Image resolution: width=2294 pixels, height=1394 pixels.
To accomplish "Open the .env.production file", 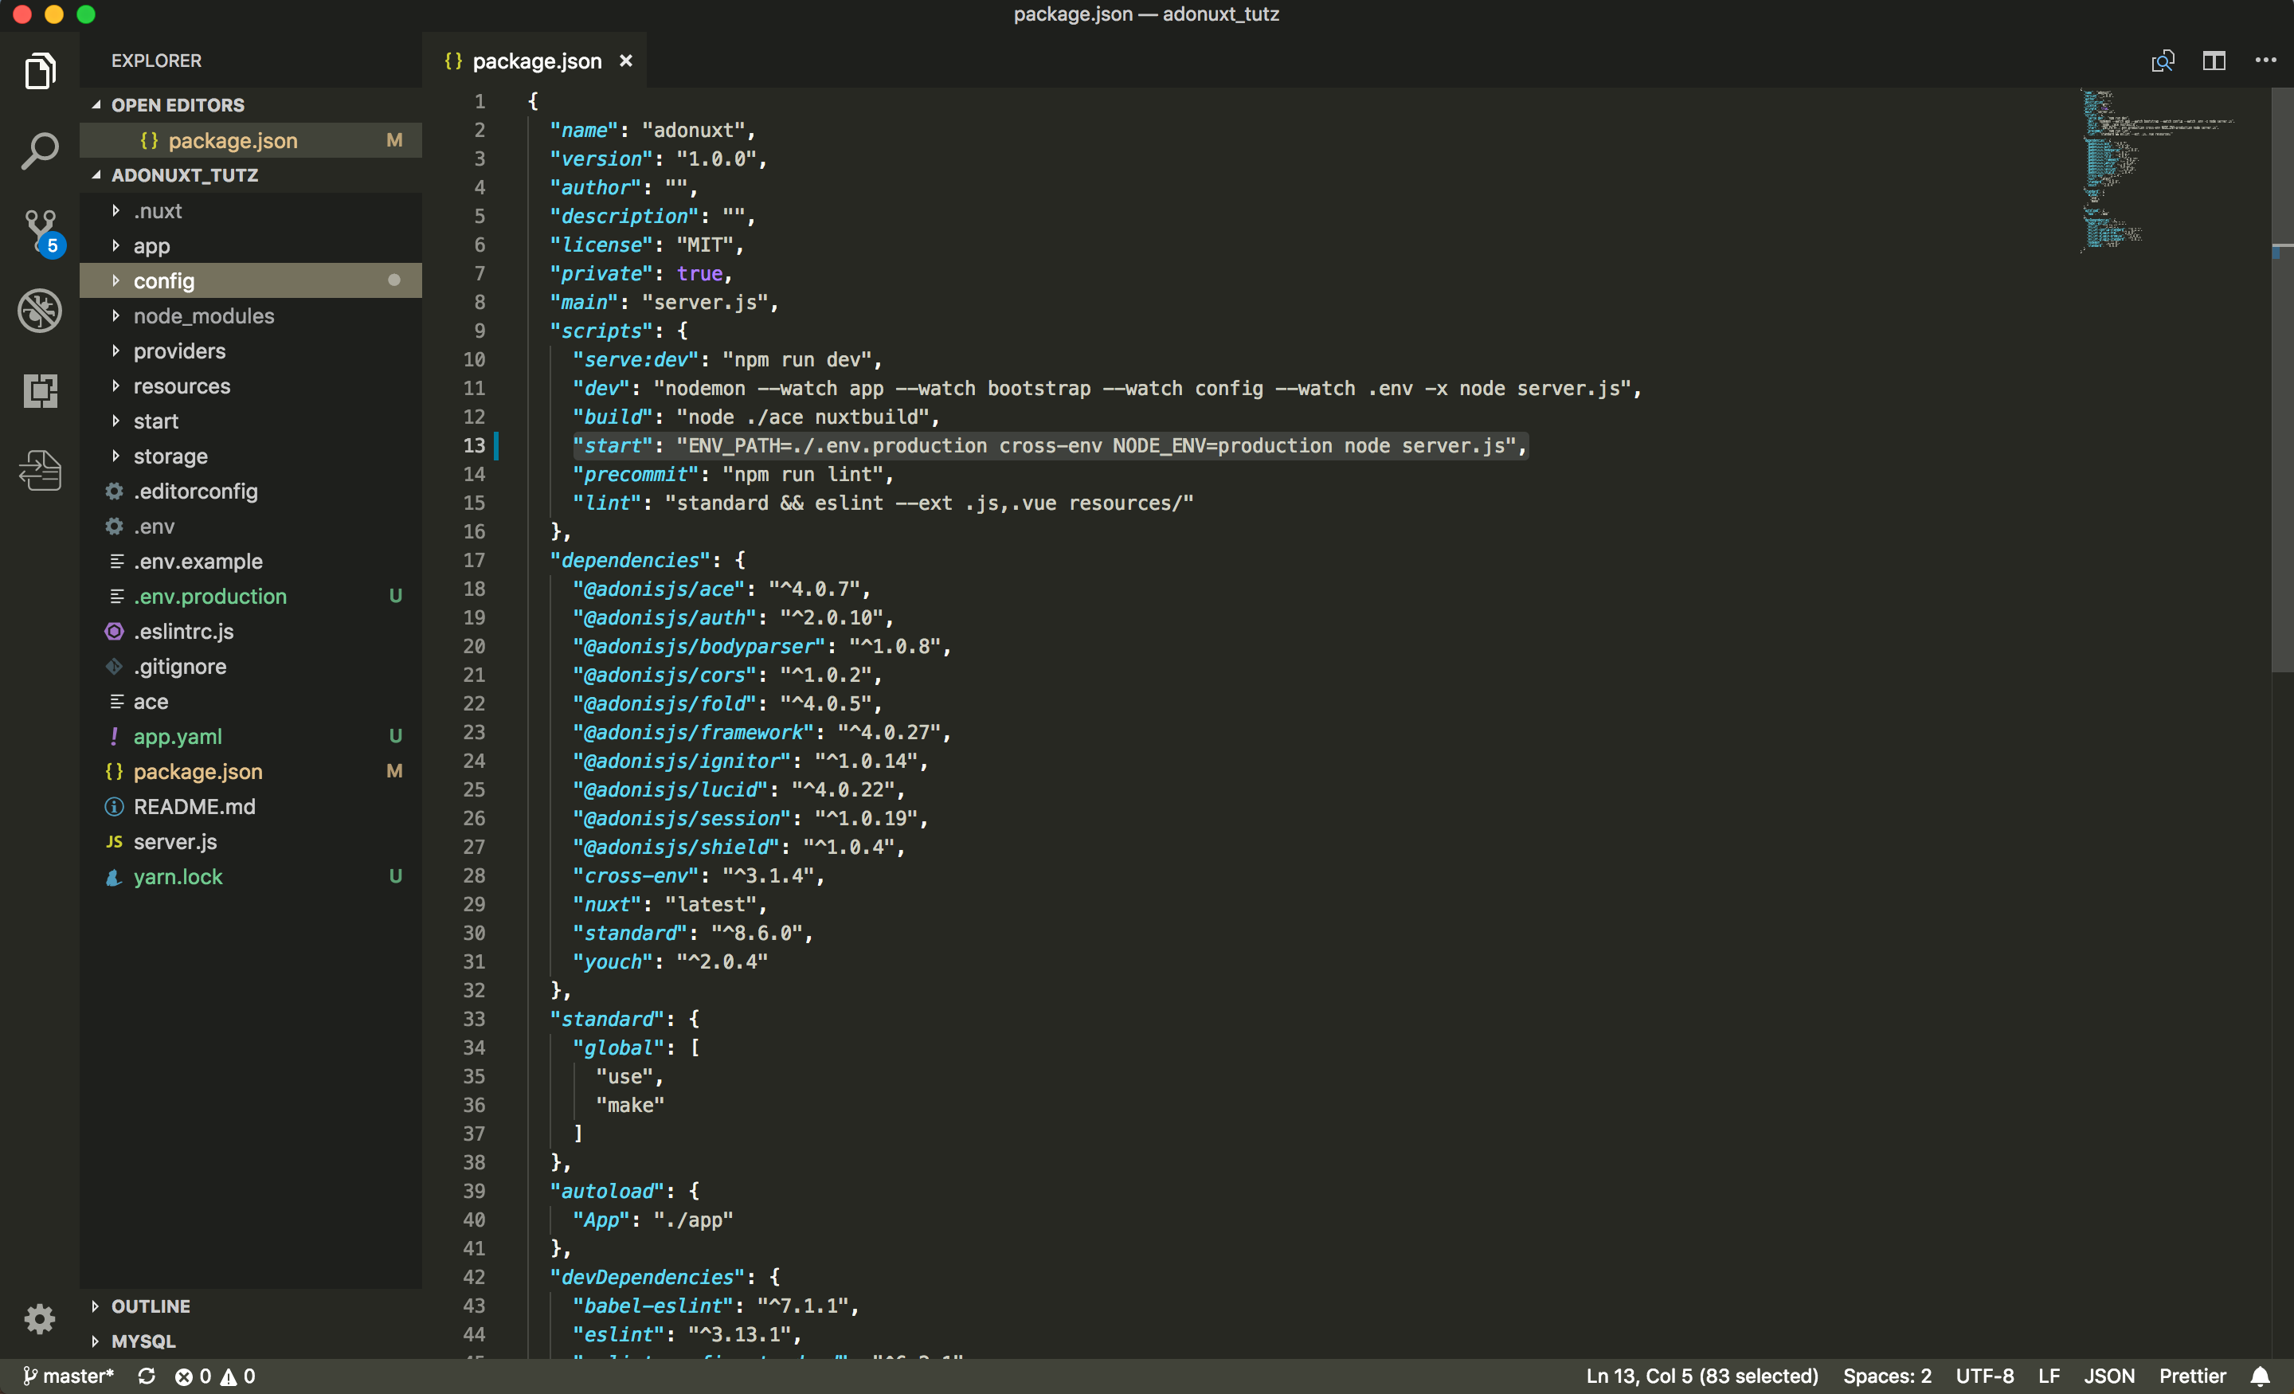I will click(249, 597).
